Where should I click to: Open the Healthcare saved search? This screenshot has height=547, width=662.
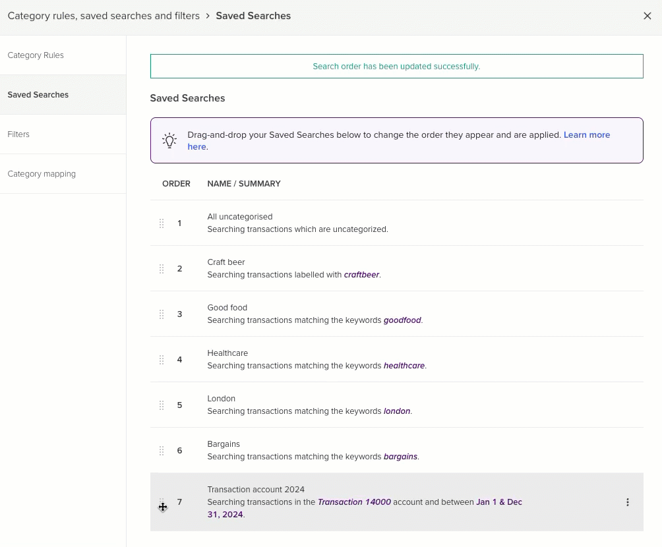[x=227, y=353]
